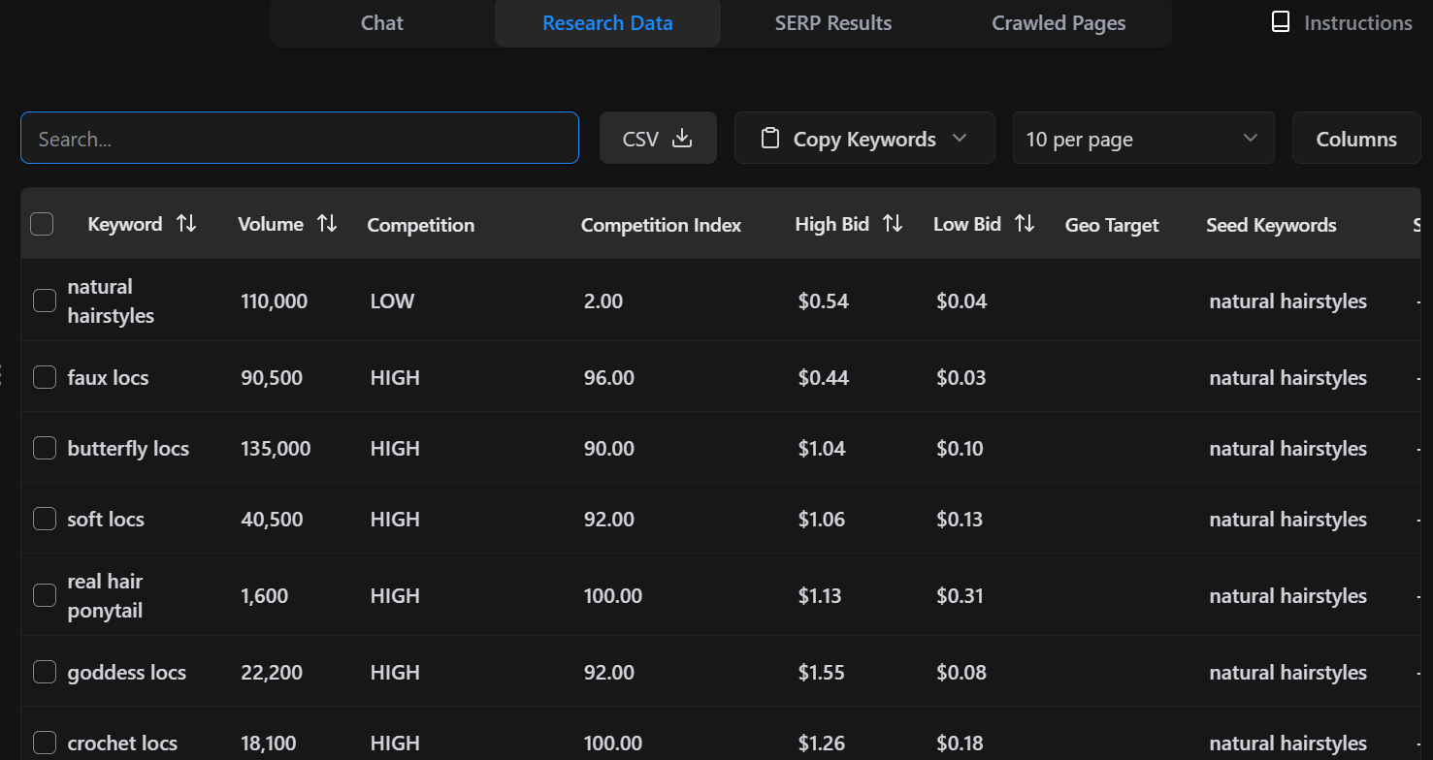Screen dimensions: 1433x760
Task: Click the chevron on Copy Keywords
Action: 960,139
